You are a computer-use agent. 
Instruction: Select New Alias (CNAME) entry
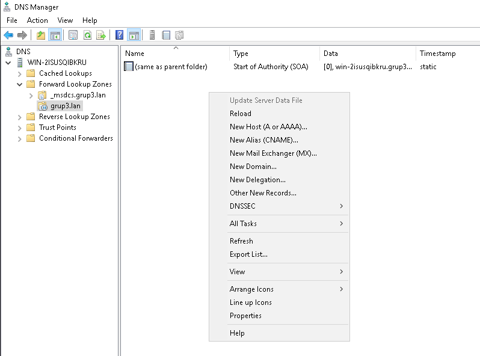[263, 140]
